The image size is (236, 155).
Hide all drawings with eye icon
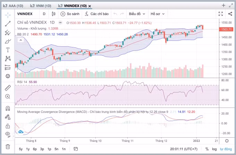(8, 134)
